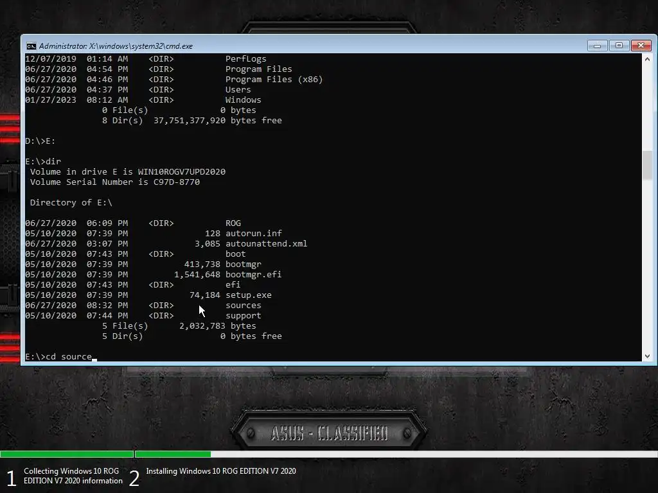Viewport: 658px width, 493px height.
Task: Click 'autounattend.xml' file name
Action: point(266,243)
